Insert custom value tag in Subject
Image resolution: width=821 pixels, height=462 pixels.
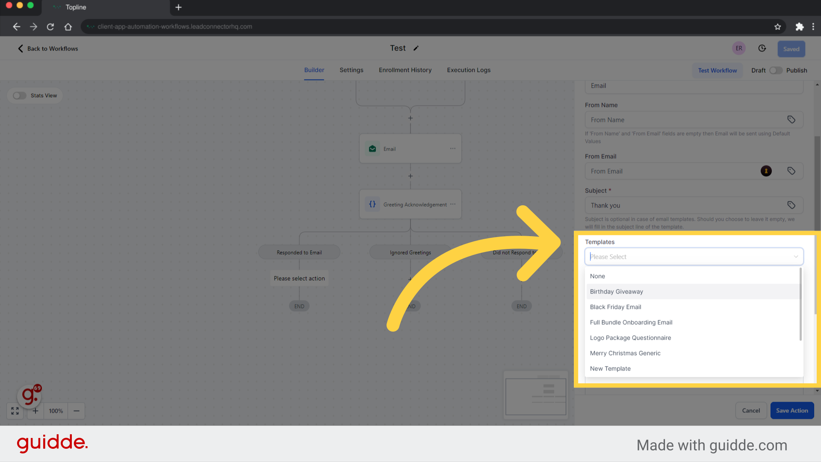click(791, 205)
